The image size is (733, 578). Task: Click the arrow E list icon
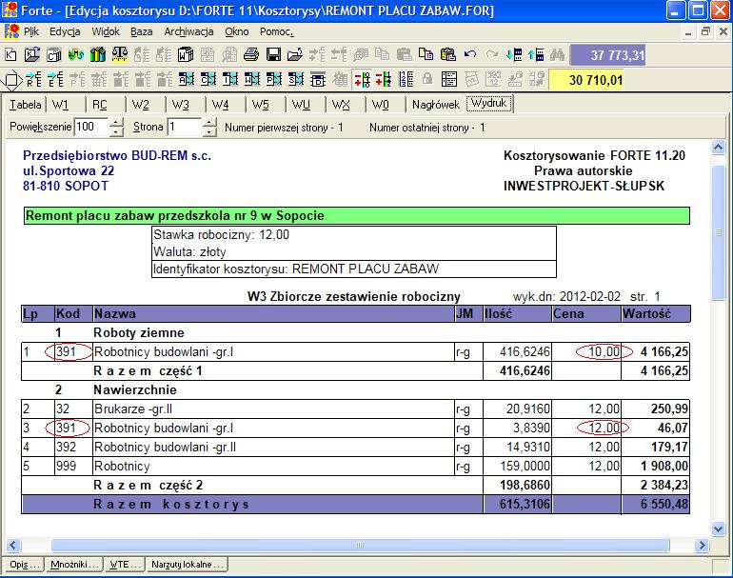pos(55,79)
